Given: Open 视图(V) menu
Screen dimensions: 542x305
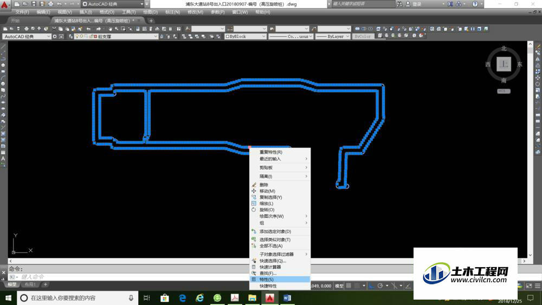Looking at the screenshot, I should click(64, 12).
